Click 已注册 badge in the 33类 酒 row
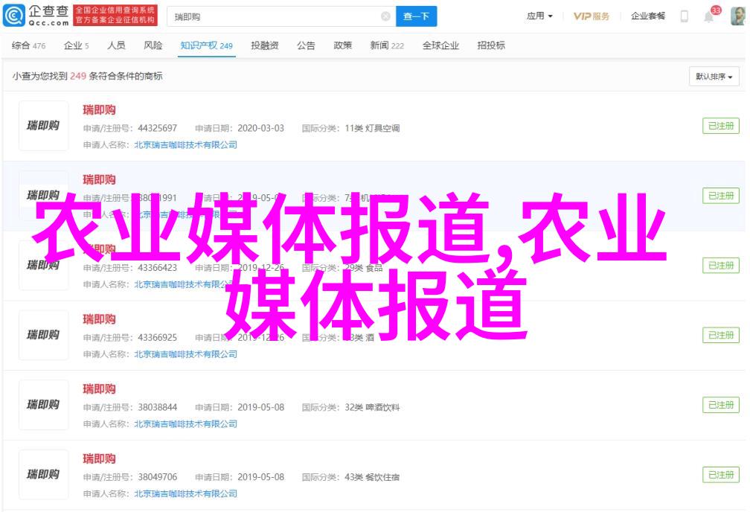 point(721,336)
